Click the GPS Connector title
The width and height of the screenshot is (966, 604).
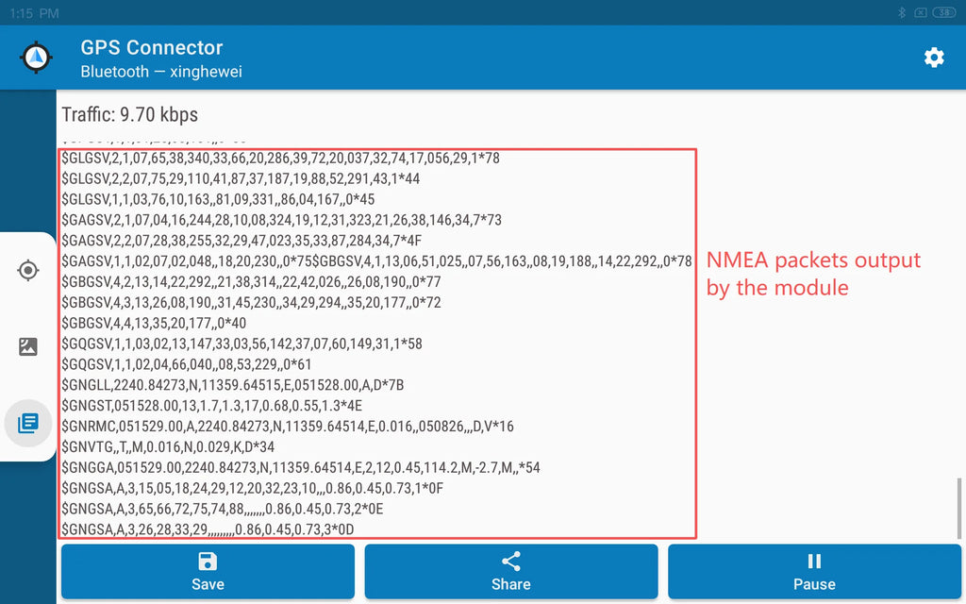point(152,47)
